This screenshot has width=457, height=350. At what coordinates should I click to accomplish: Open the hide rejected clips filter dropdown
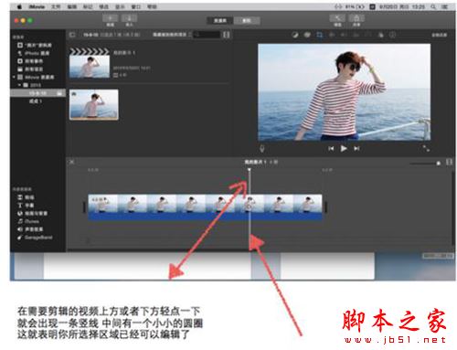172,35
